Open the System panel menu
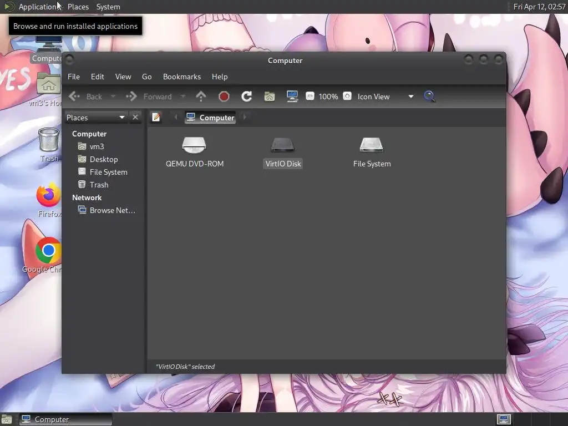This screenshot has width=568, height=426. (108, 7)
